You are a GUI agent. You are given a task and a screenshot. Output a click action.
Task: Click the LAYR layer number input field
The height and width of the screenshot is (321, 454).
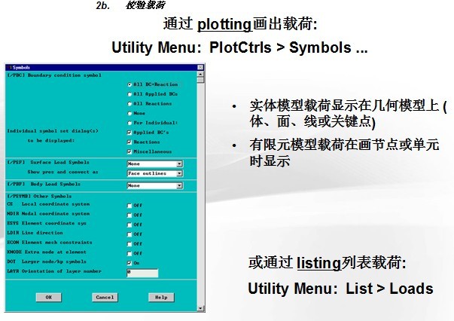tap(142, 273)
